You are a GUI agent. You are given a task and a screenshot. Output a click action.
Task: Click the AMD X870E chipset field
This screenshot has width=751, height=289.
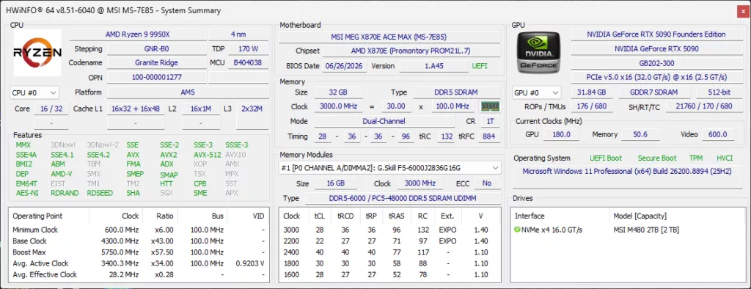(x=411, y=51)
